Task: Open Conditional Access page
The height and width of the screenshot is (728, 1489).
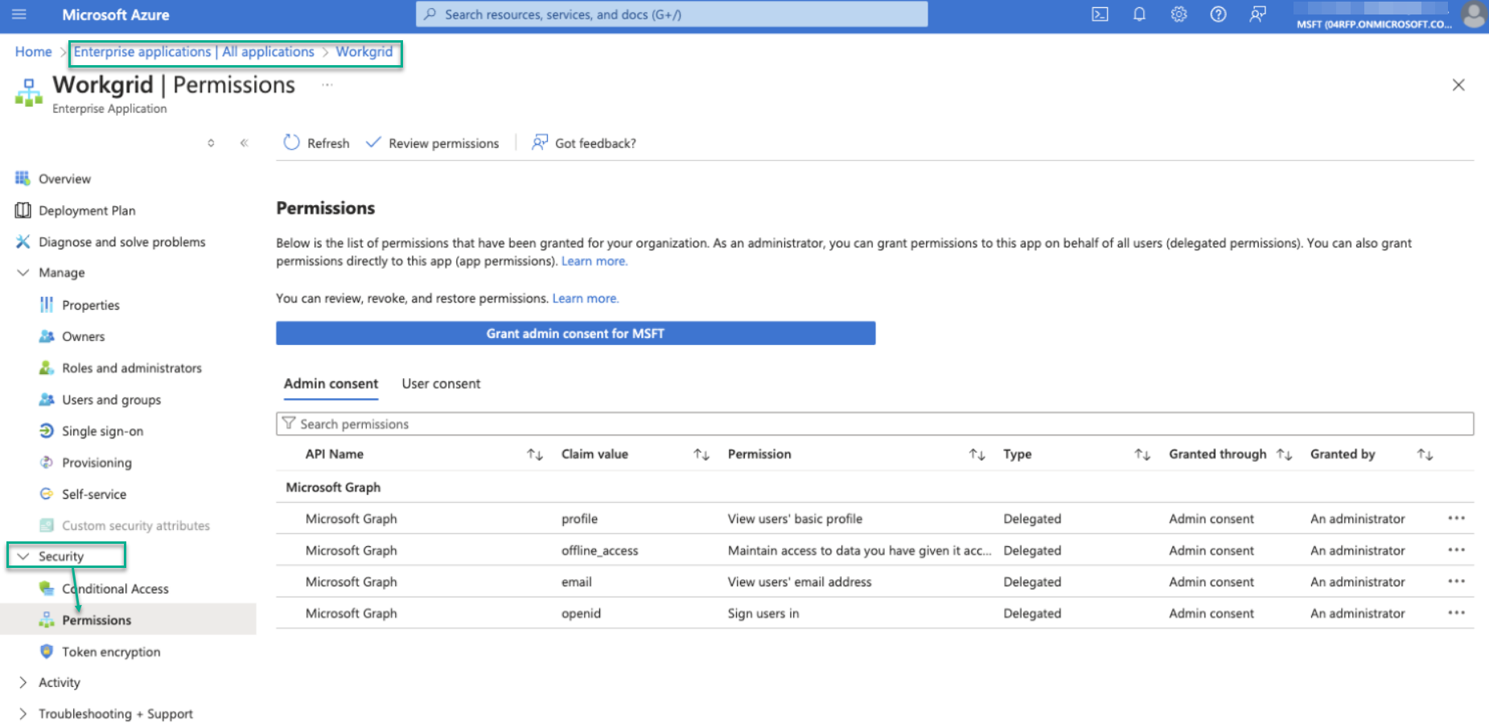Action: click(x=115, y=589)
